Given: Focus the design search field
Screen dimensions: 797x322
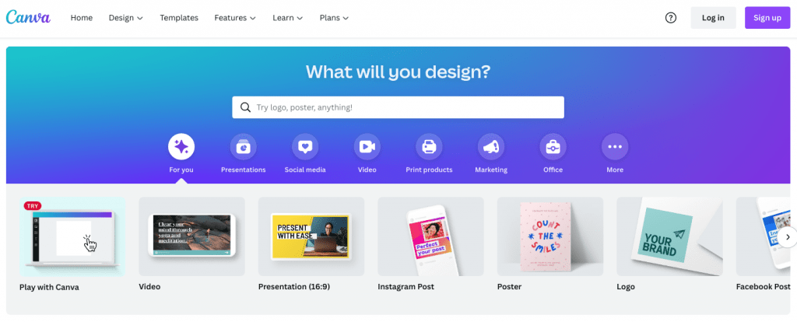Looking at the screenshot, I should [398, 107].
